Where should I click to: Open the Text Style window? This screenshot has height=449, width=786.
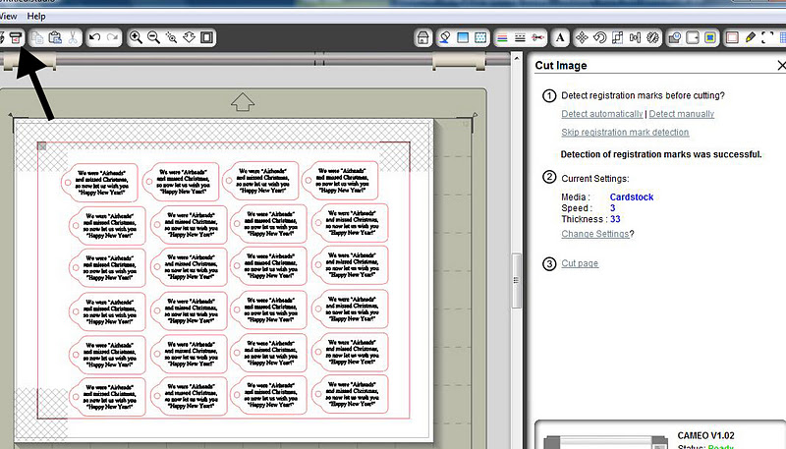click(x=560, y=37)
